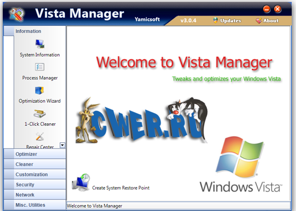Open System Information tool icon
296x211 pixels.
[x=40, y=44]
